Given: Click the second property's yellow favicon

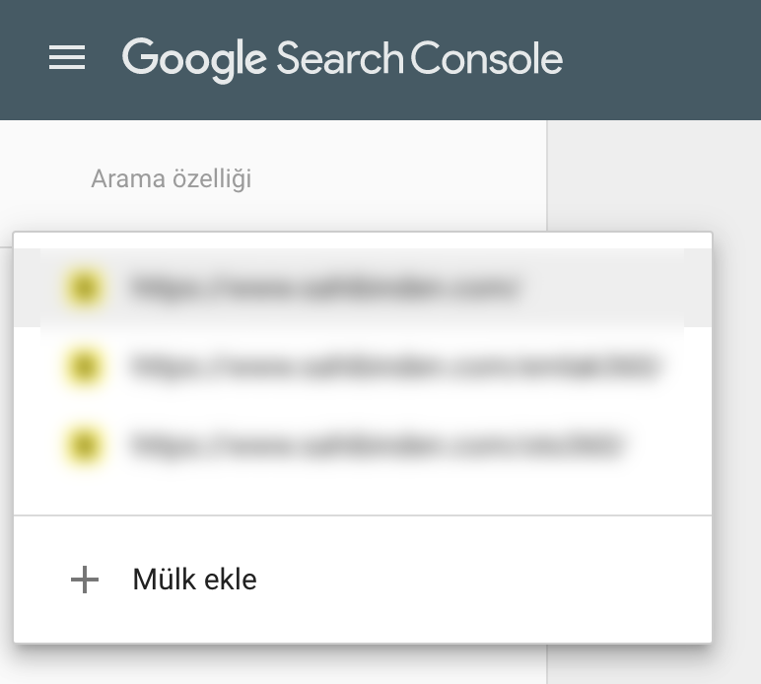Looking at the screenshot, I should (x=85, y=367).
